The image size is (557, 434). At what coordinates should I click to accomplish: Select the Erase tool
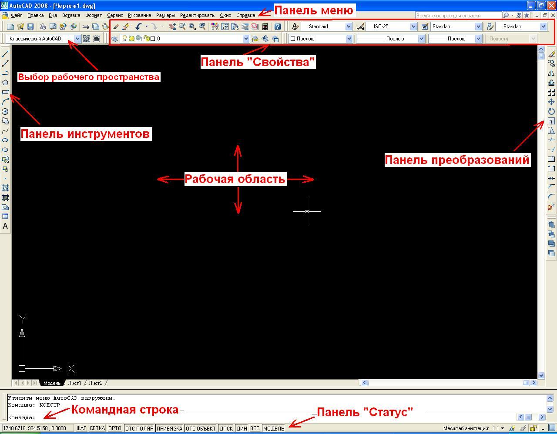coord(551,54)
